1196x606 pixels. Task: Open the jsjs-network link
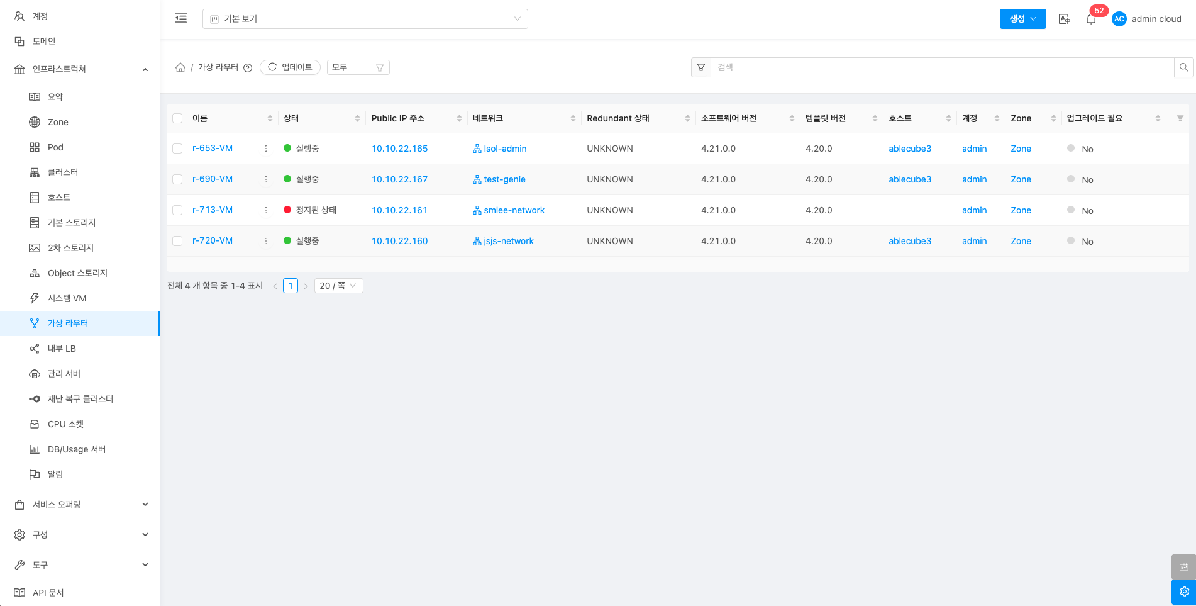point(508,241)
